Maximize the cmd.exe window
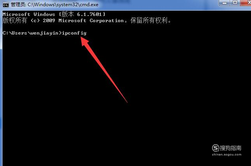Image resolution: width=251 pixels, height=166 pixels. [235, 3]
